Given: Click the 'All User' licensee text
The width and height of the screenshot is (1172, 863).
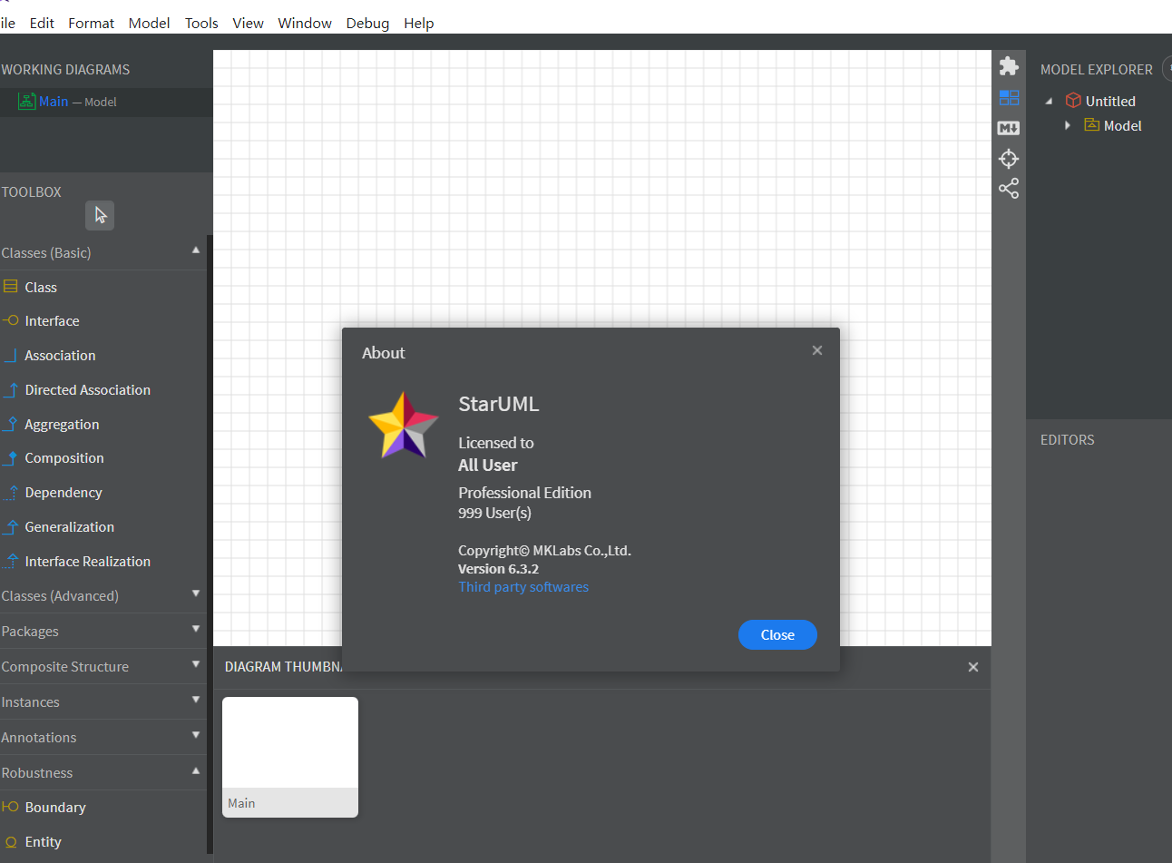Looking at the screenshot, I should (x=488, y=466).
